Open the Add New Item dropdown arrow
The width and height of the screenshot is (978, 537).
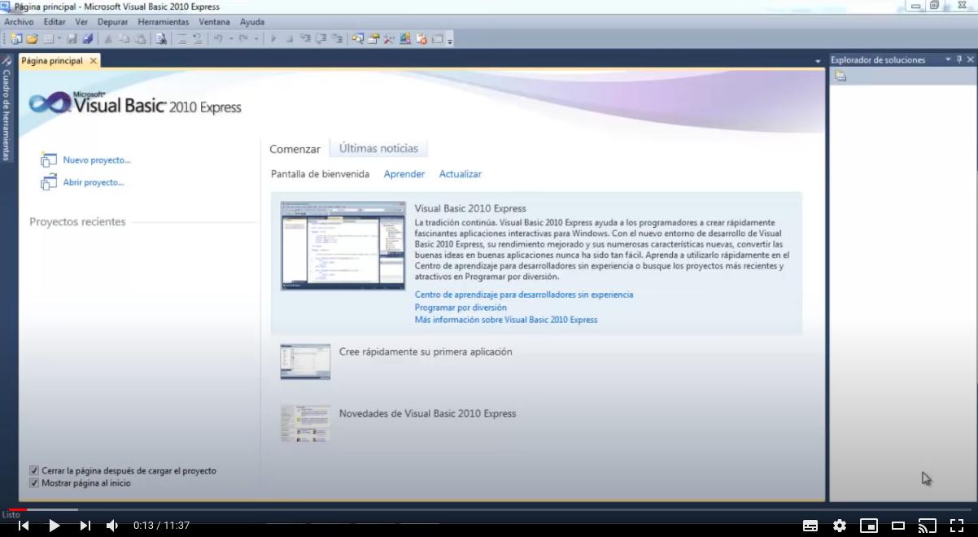(59, 38)
